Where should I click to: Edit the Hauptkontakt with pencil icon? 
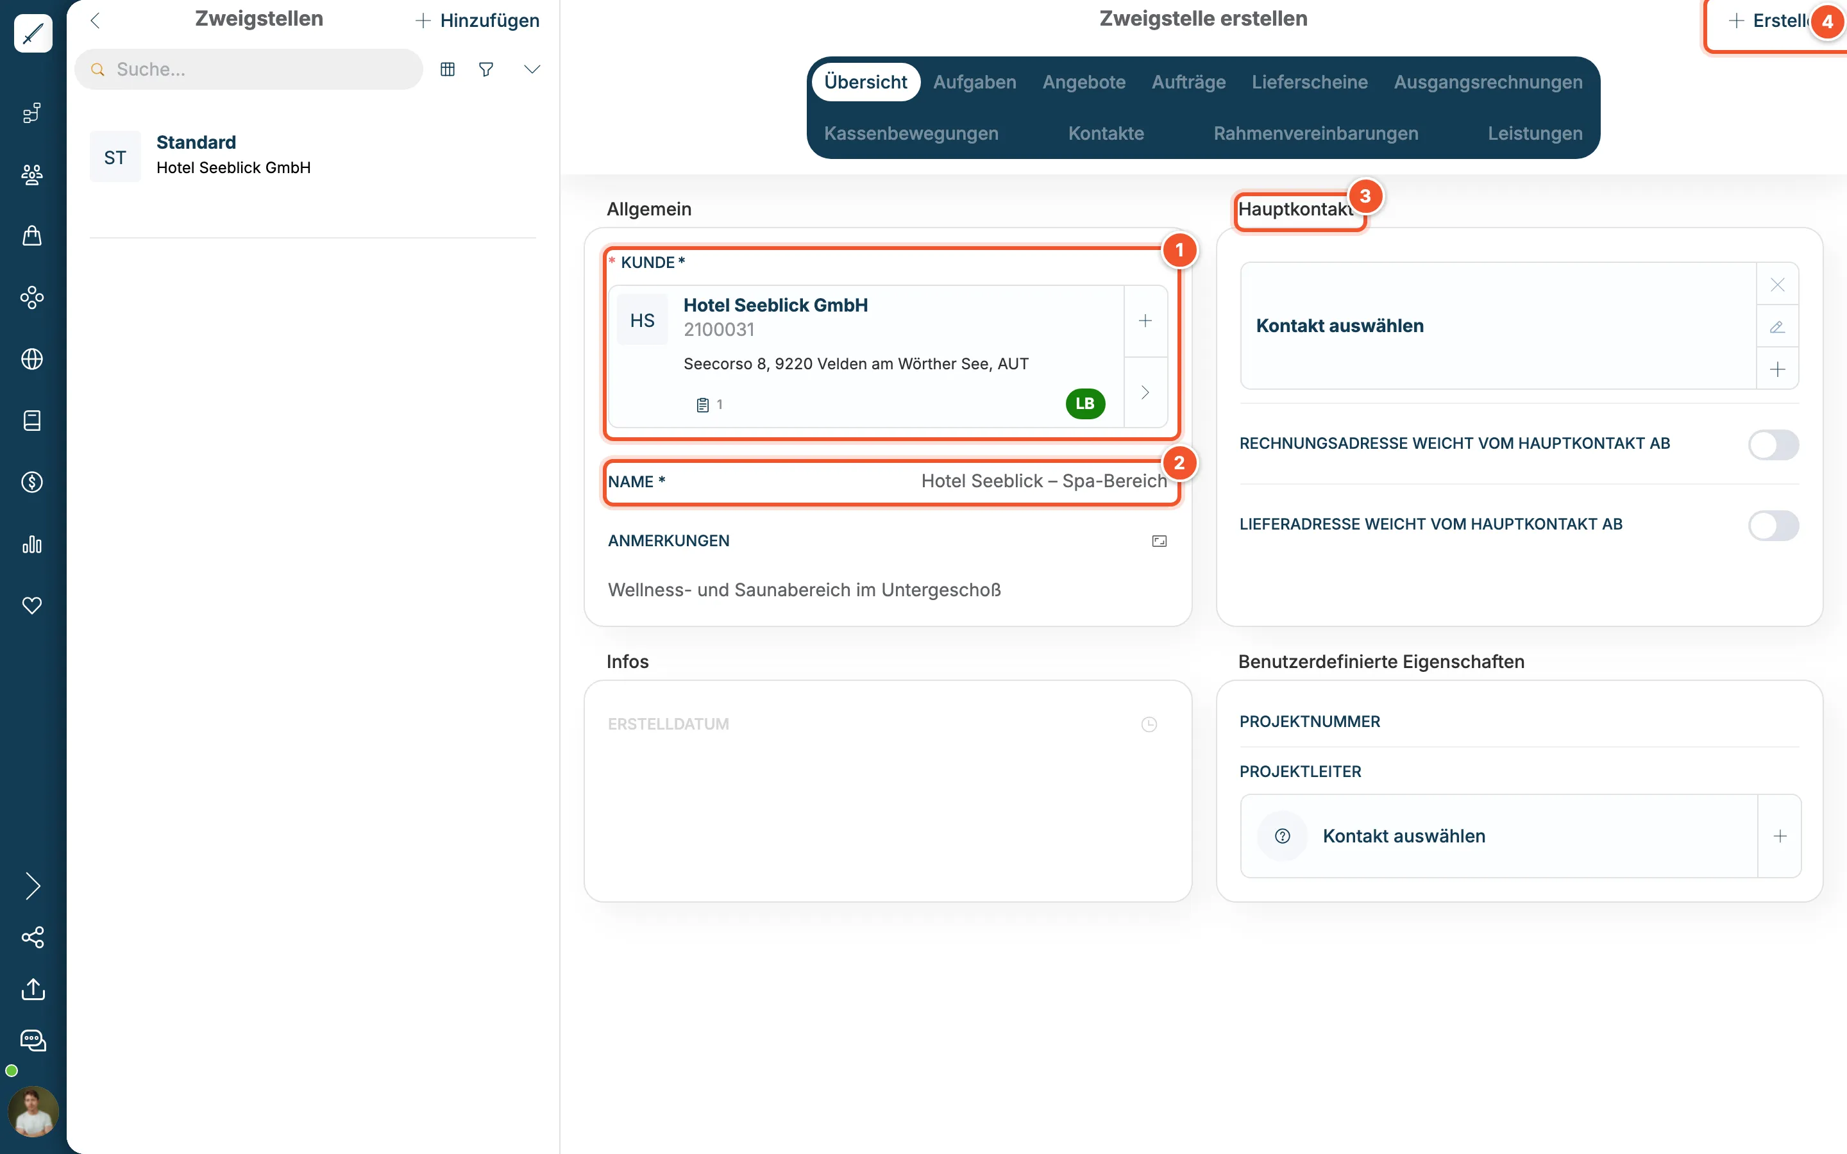[1777, 327]
